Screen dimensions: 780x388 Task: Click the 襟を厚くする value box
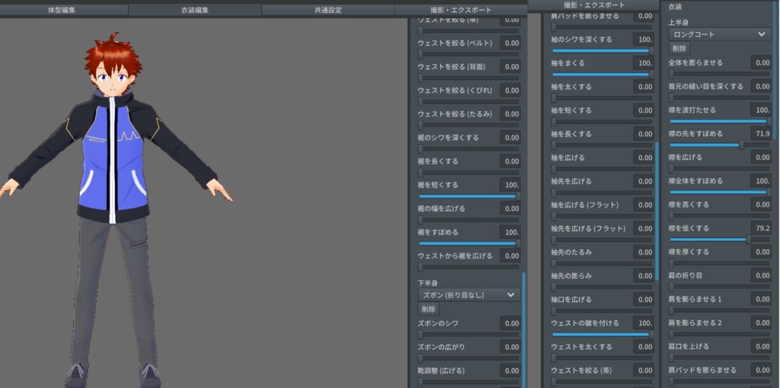click(761, 252)
